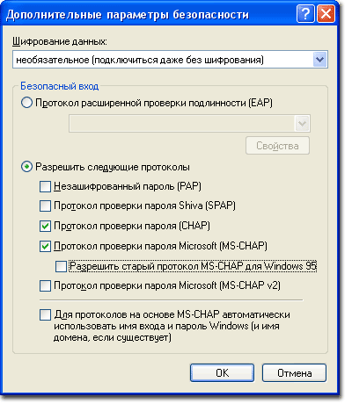Select Разрешить следующие протоколы radio button
The width and height of the screenshot is (352, 404).
pyautogui.click(x=26, y=167)
